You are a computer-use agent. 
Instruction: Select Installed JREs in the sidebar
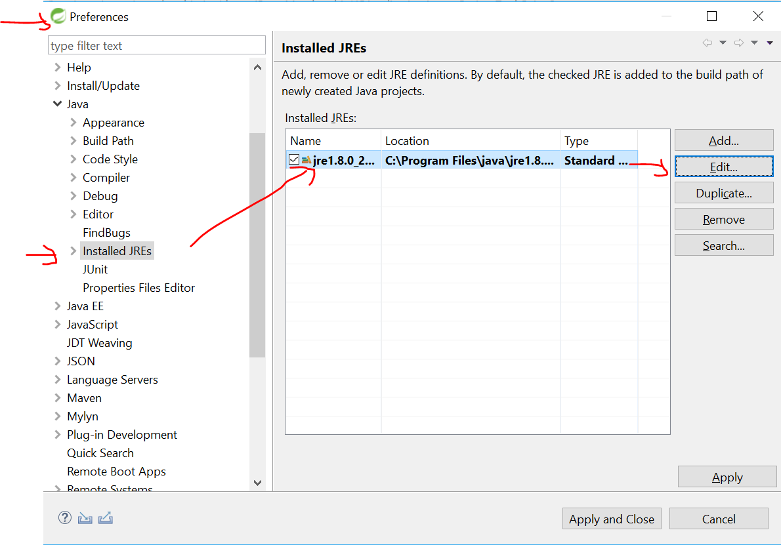117,251
